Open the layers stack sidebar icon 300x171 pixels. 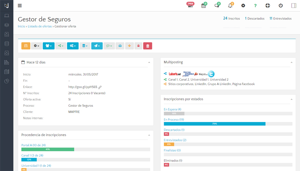tap(7, 25)
